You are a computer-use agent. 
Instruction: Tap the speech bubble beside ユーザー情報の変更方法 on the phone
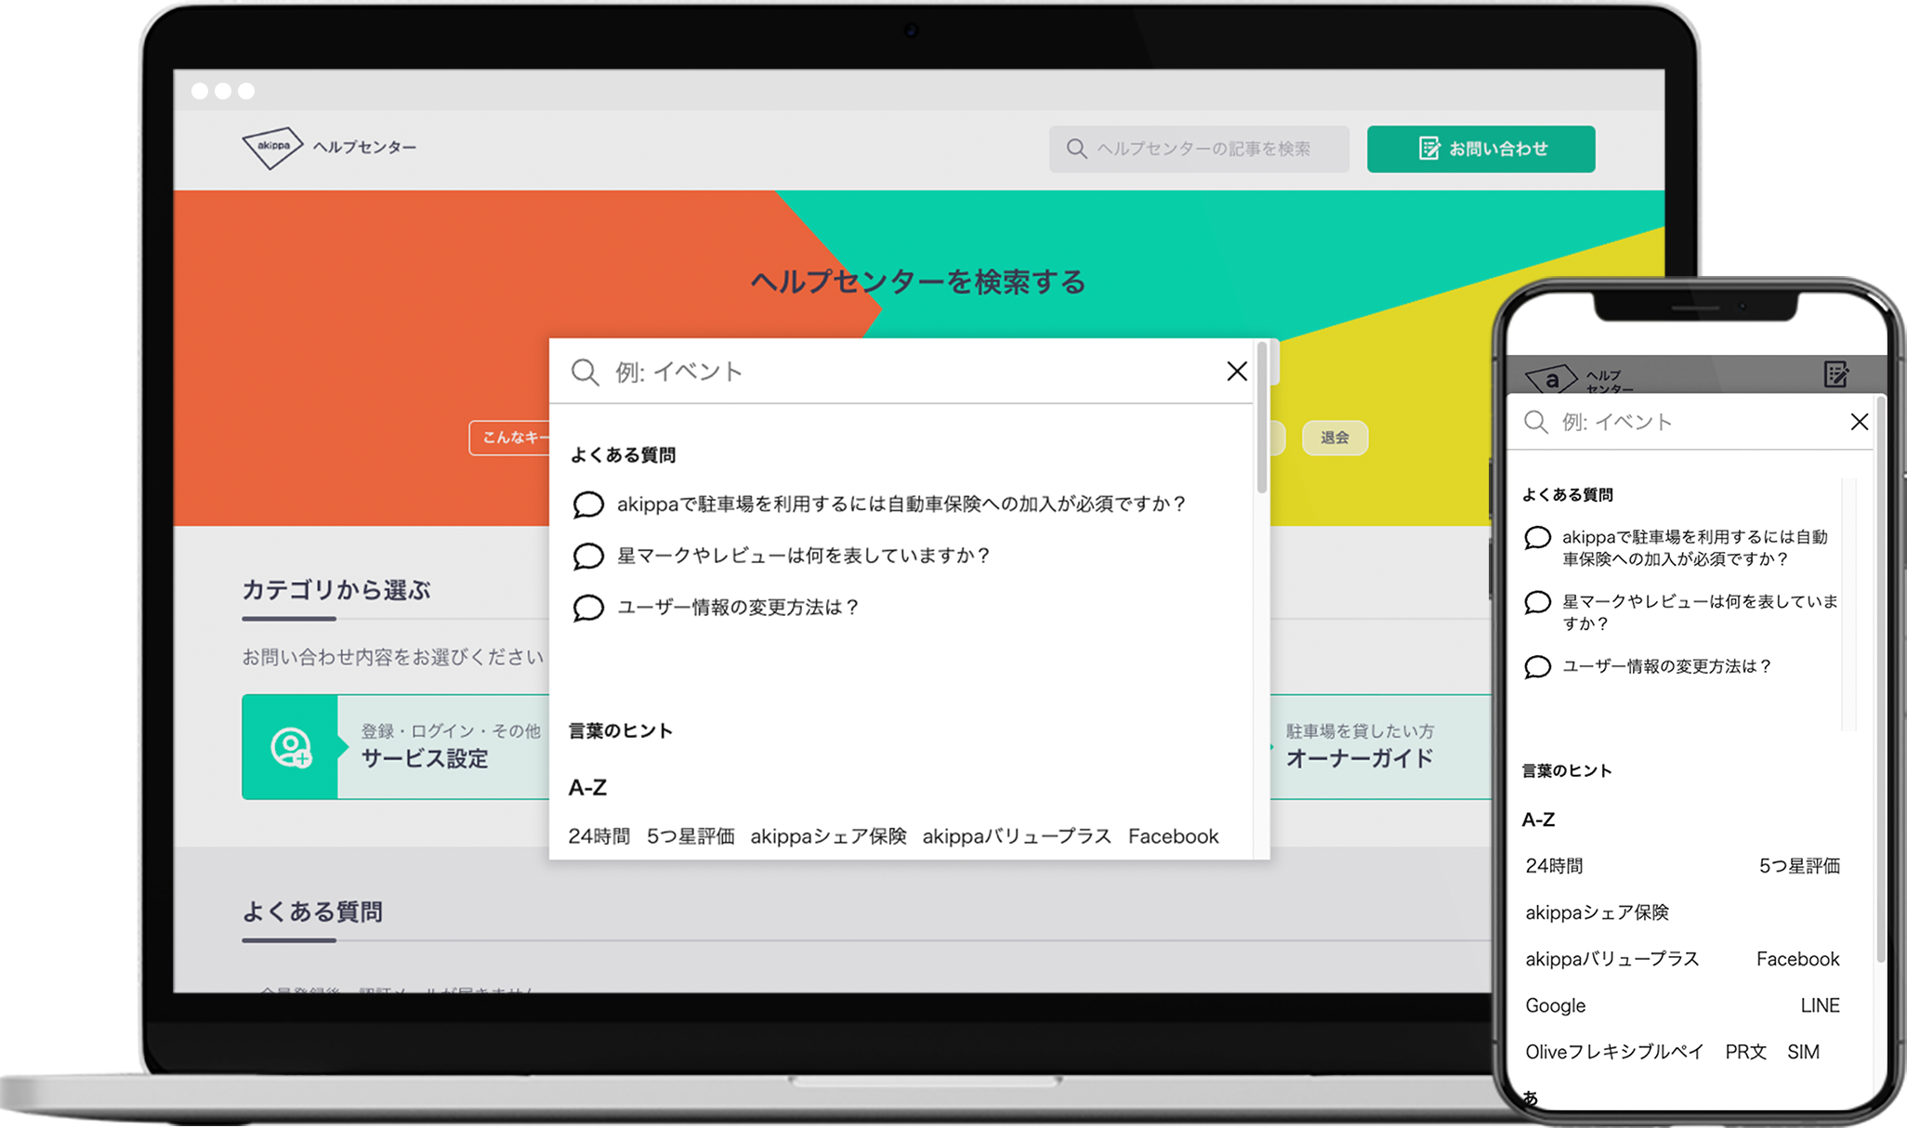(1537, 667)
